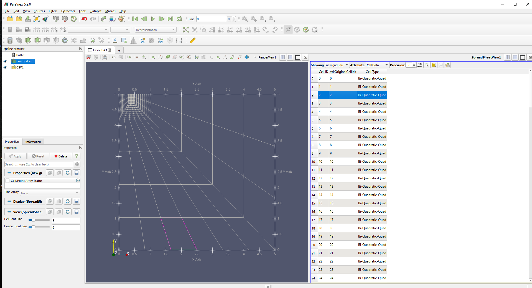This screenshot has width=532, height=288.
Task: Open the Attribute Cell Data dropdown
Action: 377,65
